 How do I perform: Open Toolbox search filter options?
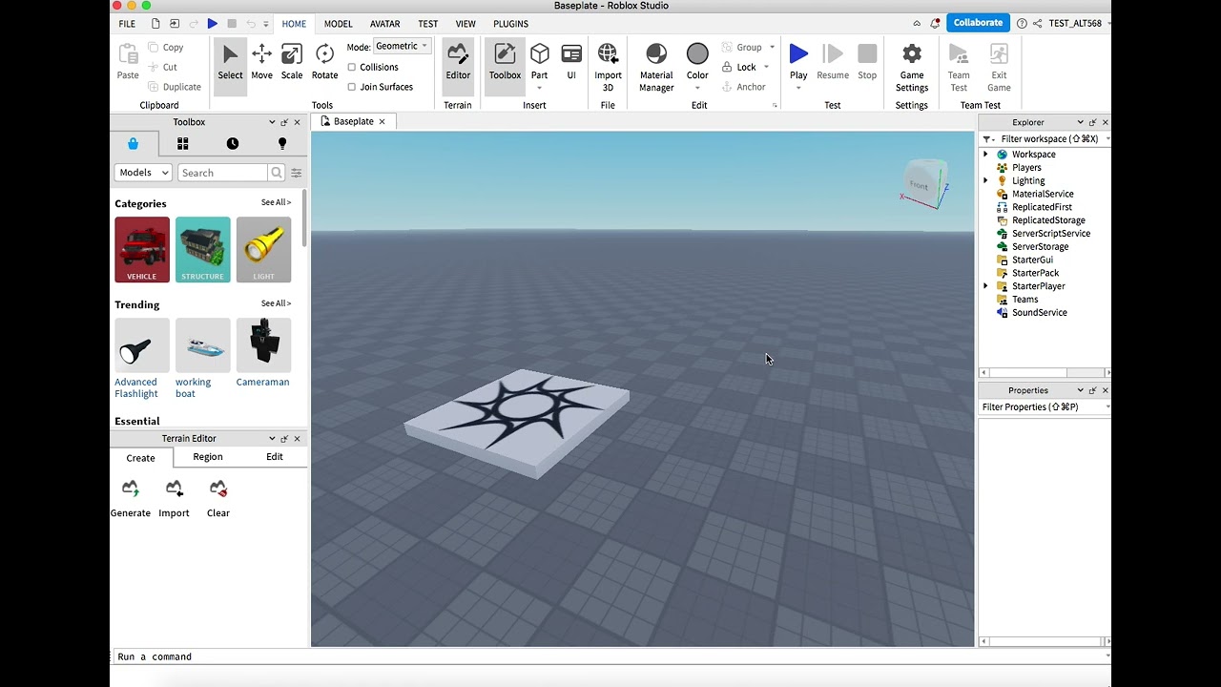coord(297,173)
